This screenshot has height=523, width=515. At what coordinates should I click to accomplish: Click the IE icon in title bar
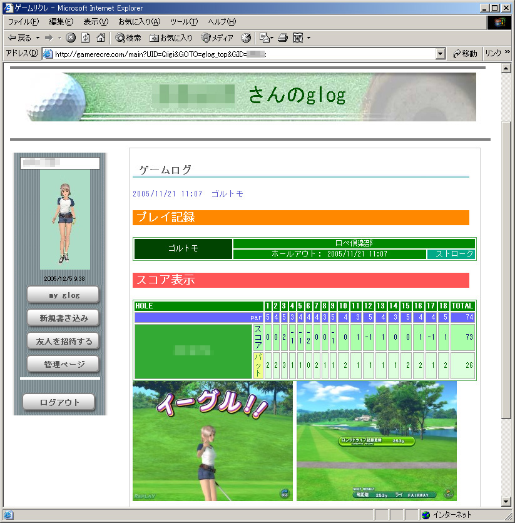coord(8,8)
